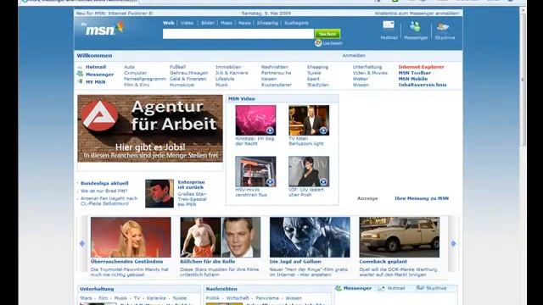Play the Kinotipp video thumbnail
543x305 pixels.
tap(255, 120)
